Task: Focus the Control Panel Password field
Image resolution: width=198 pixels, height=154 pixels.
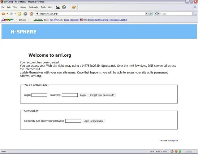Action: click(x=70, y=95)
